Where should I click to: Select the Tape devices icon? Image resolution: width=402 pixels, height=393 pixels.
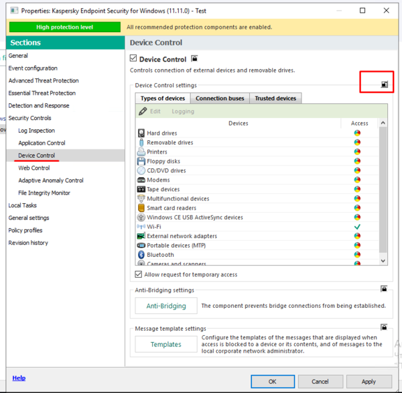tap(141, 189)
